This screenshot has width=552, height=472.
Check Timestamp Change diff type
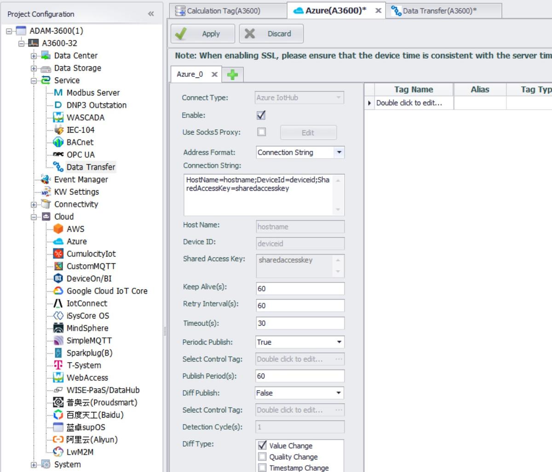tap(262, 467)
